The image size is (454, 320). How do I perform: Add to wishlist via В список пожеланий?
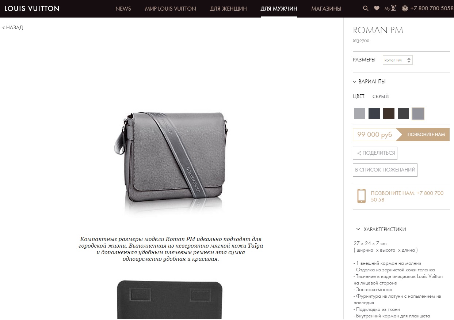click(x=385, y=170)
